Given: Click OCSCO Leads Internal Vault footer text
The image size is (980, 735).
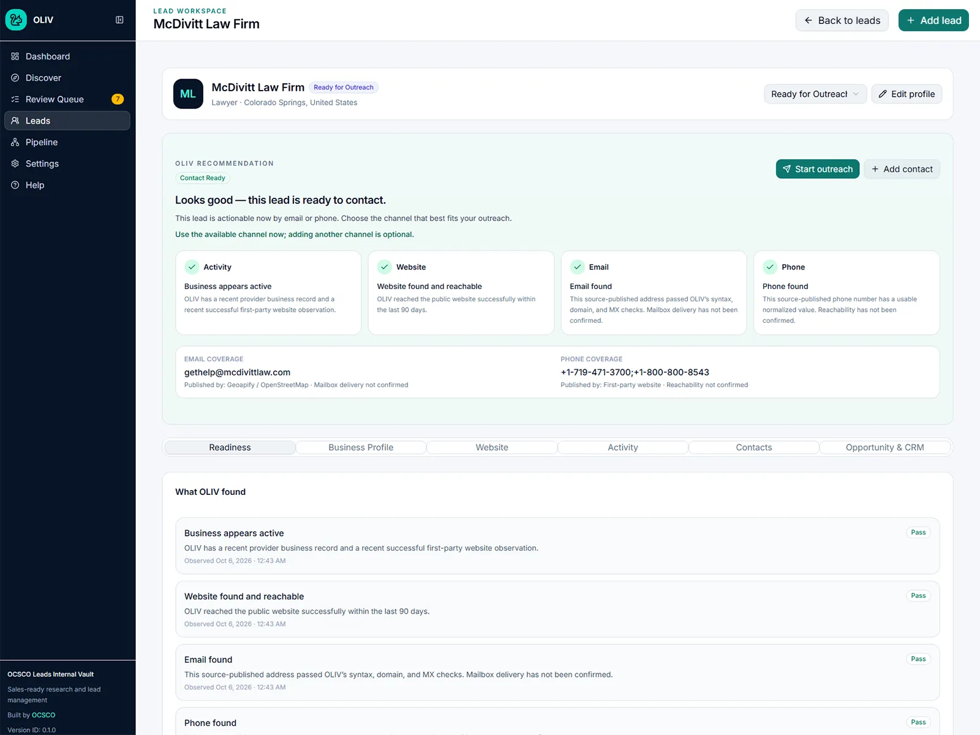Looking at the screenshot, I should (50, 674).
